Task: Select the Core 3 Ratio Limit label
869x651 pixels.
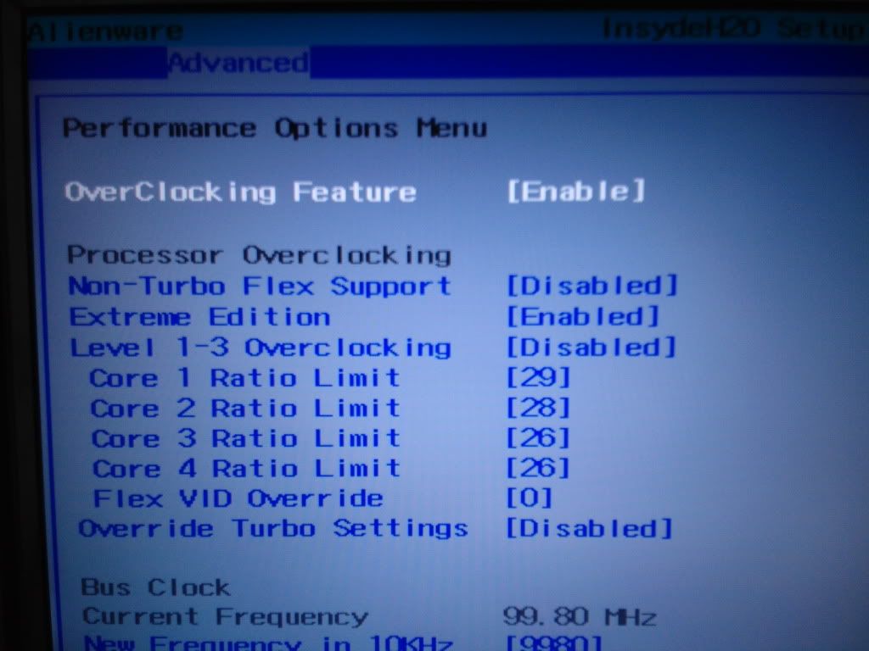Action: tap(246, 438)
